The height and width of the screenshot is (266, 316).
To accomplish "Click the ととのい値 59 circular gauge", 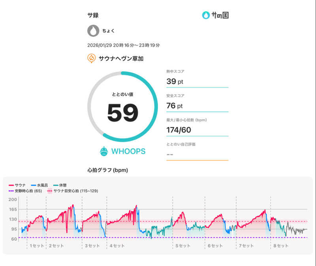I will [122, 107].
